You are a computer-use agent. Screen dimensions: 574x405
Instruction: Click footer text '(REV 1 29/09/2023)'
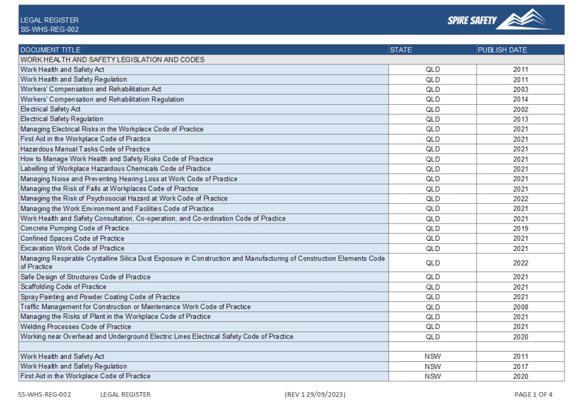315,394
